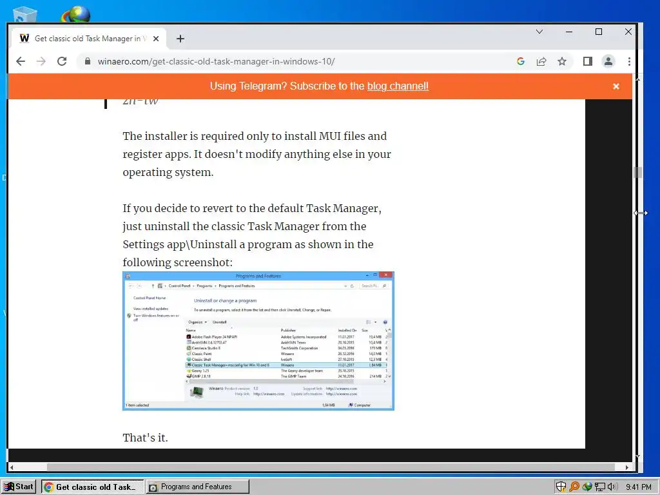This screenshot has height=495, width=660.
Task: Follow the blog channel link
Action: 398,86
